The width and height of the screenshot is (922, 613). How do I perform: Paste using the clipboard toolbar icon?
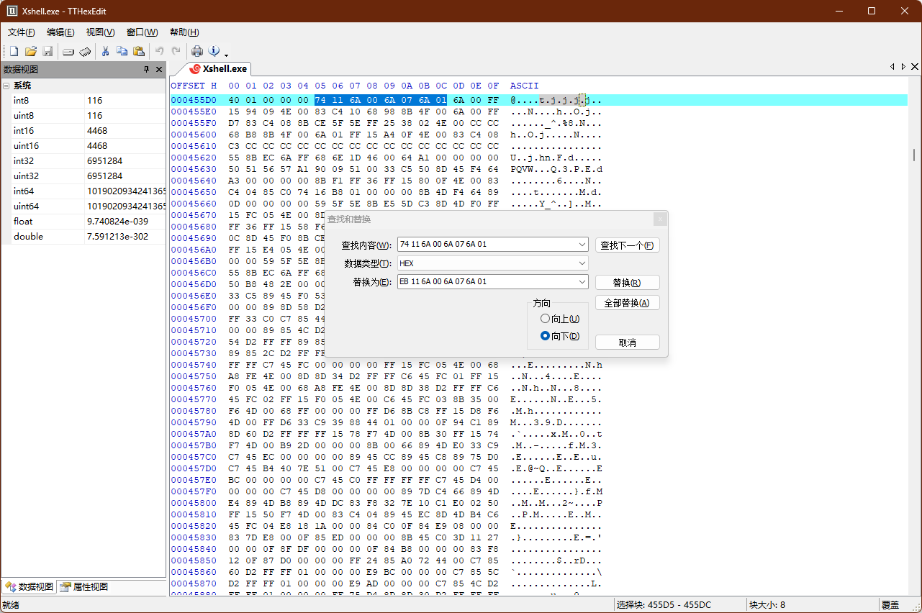(139, 51)
